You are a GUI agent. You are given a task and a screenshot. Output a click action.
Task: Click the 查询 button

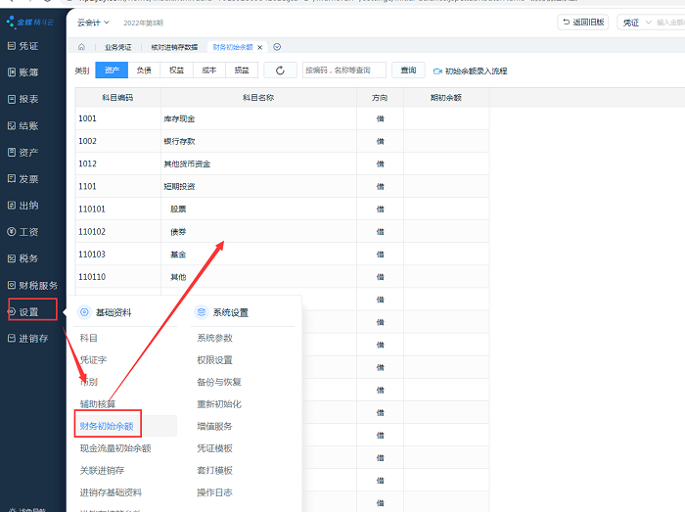point(408,70)
